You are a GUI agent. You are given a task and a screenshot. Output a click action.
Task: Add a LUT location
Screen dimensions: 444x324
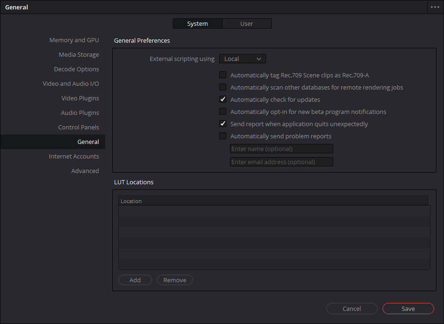click(135, 280)
